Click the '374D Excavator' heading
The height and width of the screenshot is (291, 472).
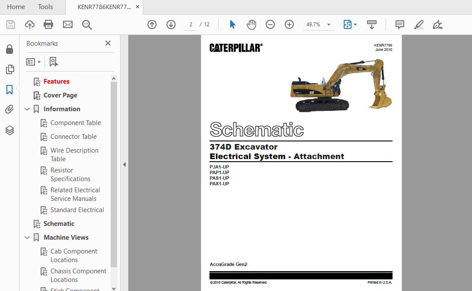coord(244,147)
